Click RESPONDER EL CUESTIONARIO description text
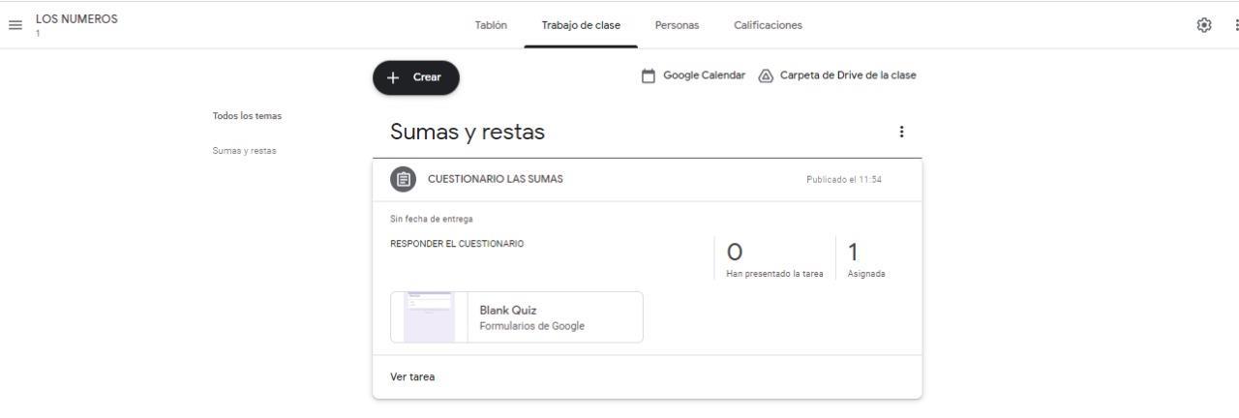This screenshot has width=1239, height=418. pyautogui.click(x=457, y=244)
